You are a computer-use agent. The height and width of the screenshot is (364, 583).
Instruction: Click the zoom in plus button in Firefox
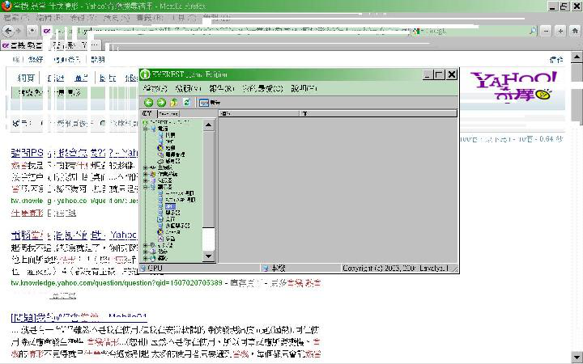pyautogui.click(x=560, y=32)
